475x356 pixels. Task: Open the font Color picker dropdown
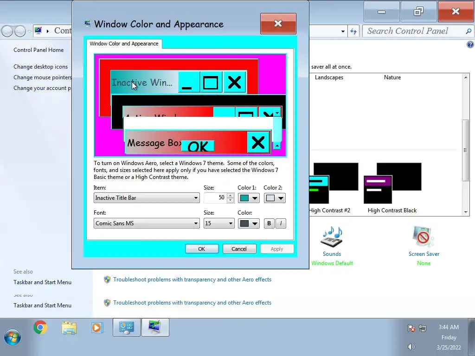[x=249, y=223]
